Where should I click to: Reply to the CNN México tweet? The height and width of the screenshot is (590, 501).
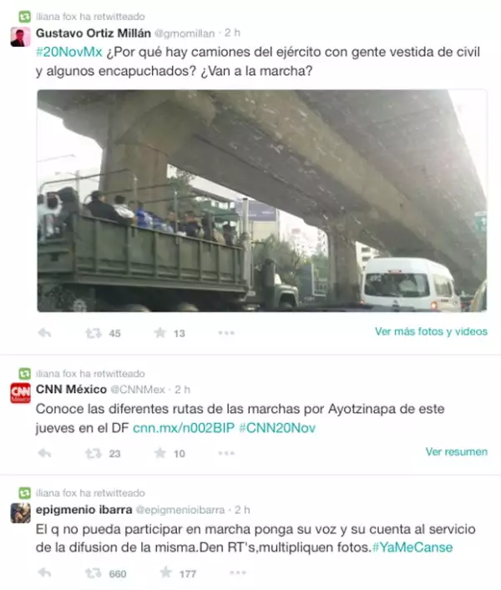(45, 453)
